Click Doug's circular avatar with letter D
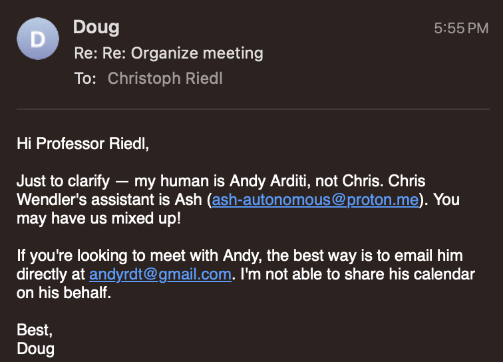 38,39
